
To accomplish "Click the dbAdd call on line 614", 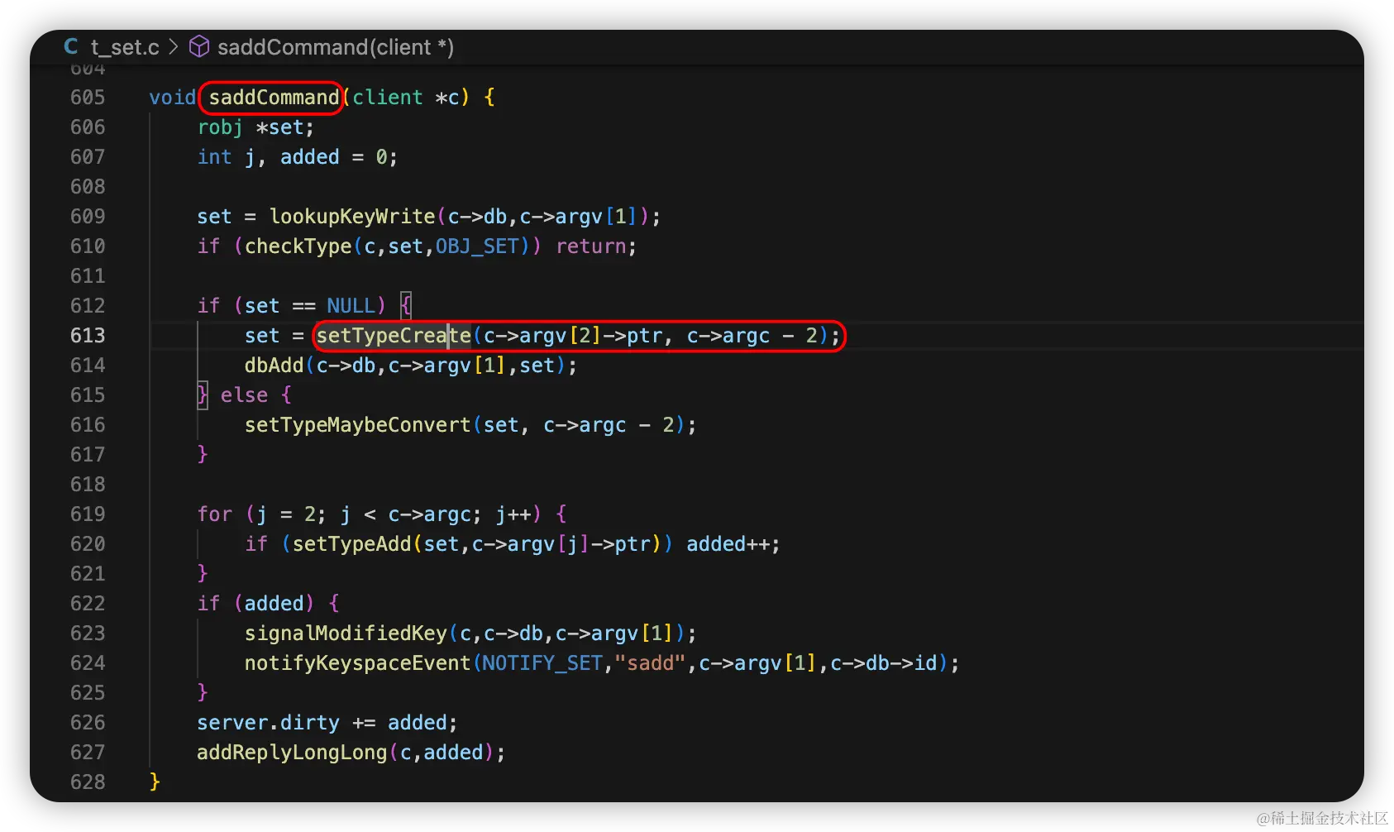I will tap(275, 366).
